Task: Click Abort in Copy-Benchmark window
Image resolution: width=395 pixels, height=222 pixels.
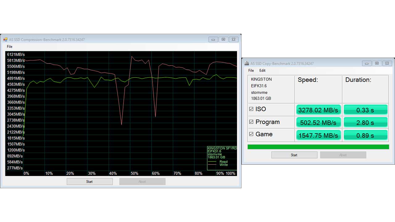Action: [343, 155]
